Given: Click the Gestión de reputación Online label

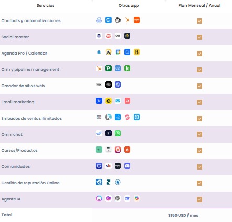Looking at the screenshot, I should 30,183.
